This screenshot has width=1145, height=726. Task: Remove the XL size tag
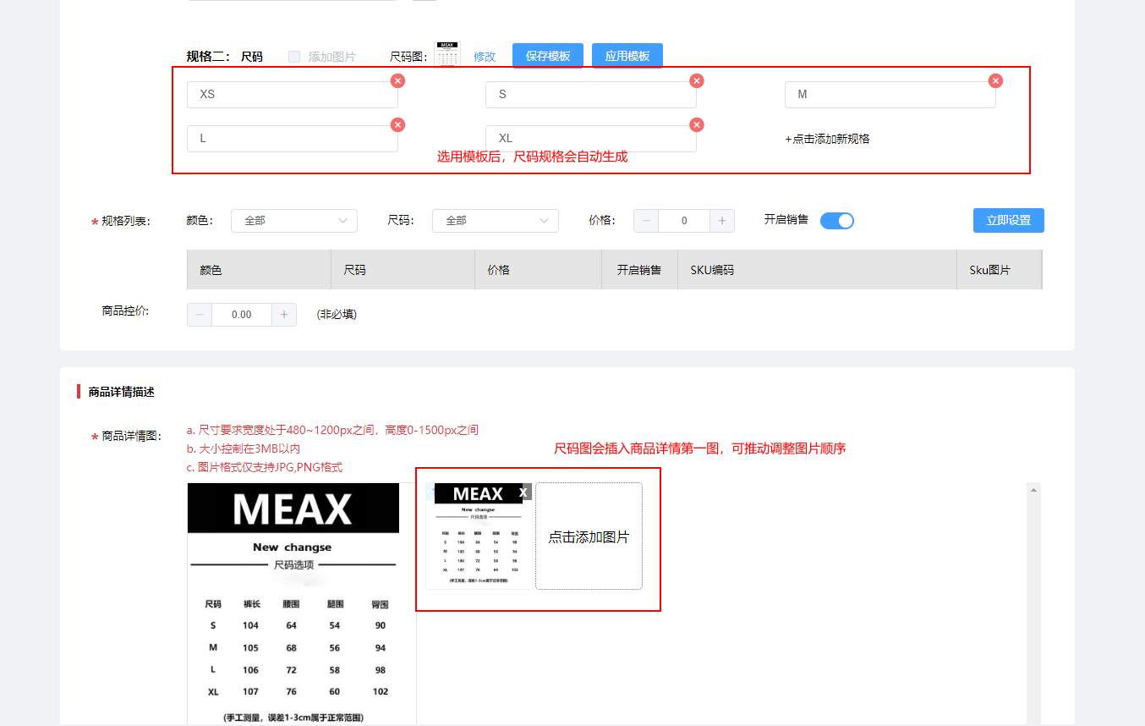[x=697, y=124]
